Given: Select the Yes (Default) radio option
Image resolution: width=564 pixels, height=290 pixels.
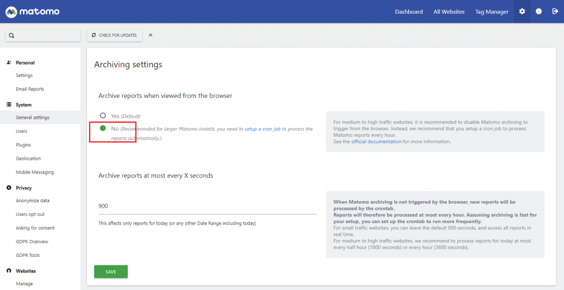Looking at the screenshot, I should click(x=102, y=115).
